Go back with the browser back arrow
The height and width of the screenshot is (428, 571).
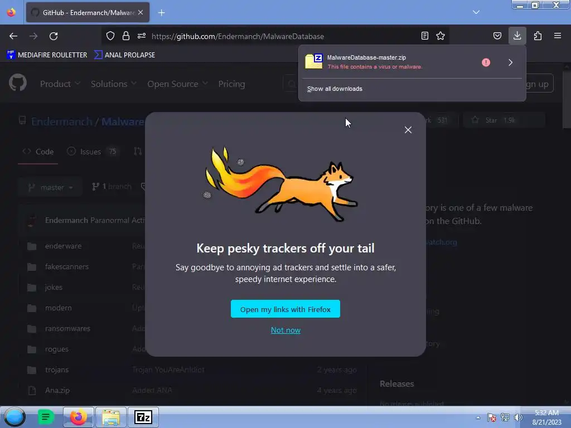point(13,36)
